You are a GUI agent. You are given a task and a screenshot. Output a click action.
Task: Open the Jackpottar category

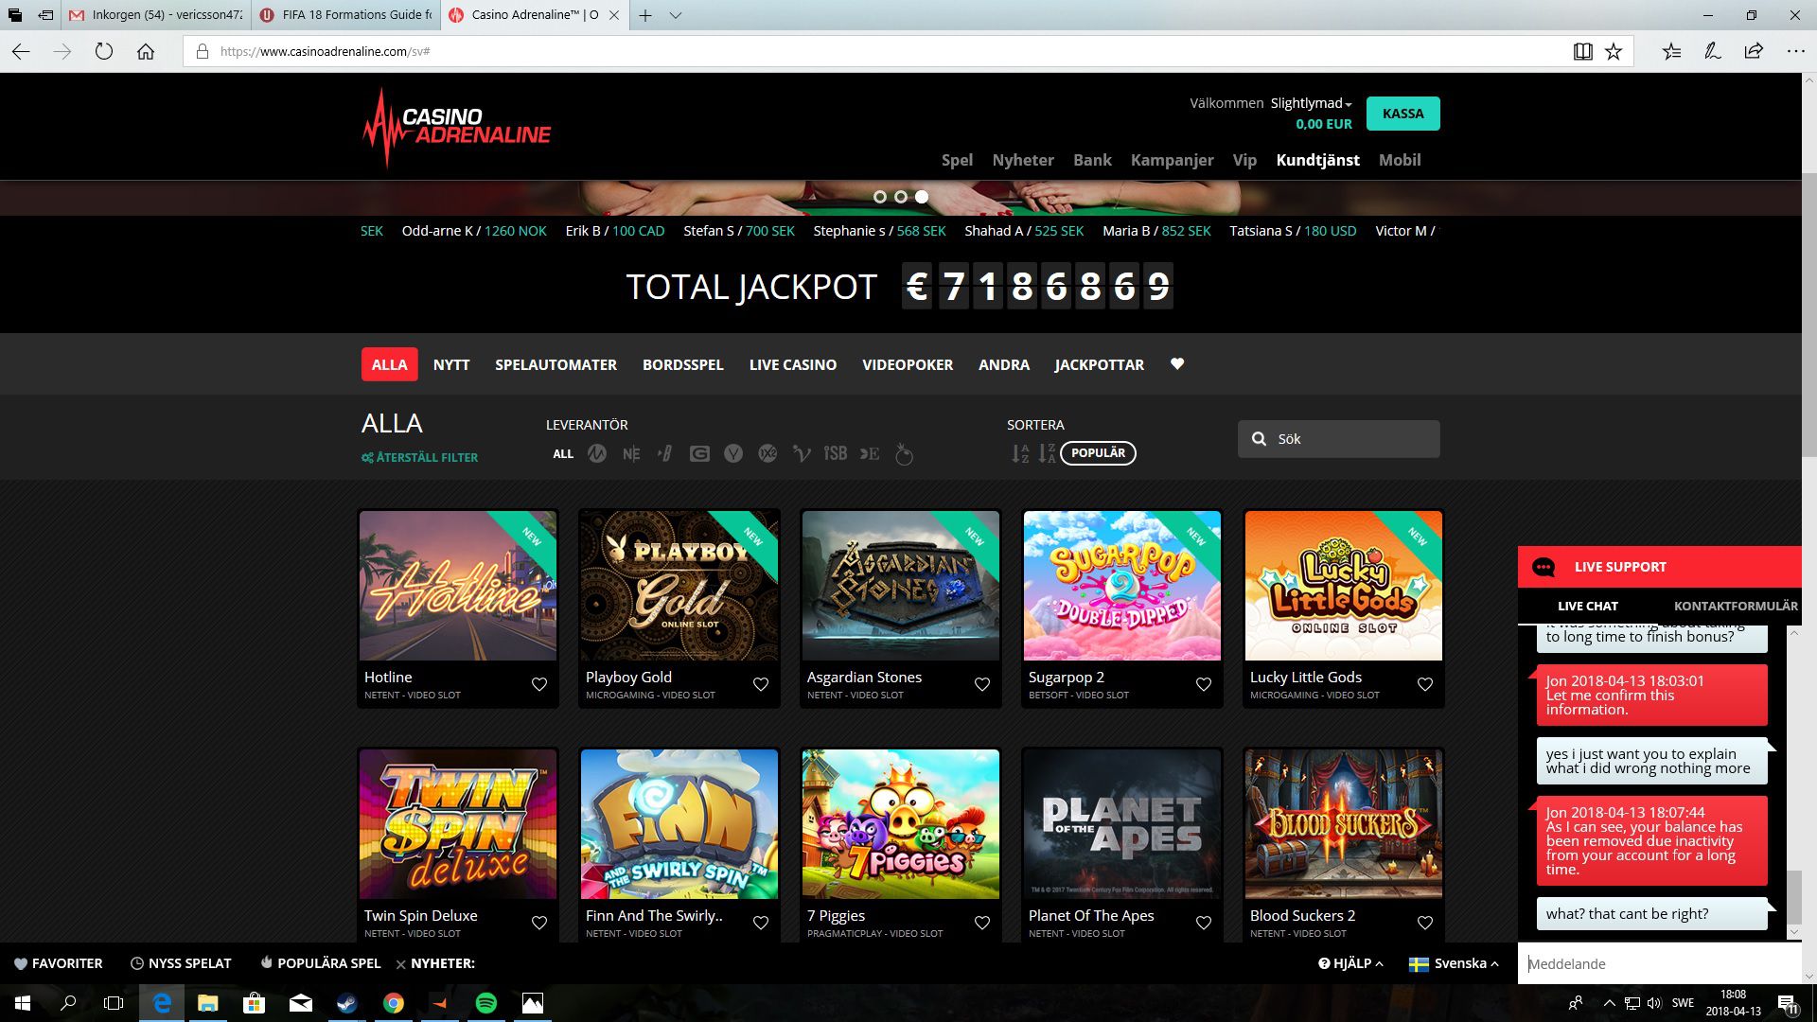(x=1100, y=364)
